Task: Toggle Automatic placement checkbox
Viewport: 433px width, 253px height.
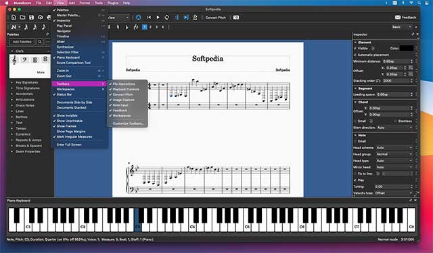Action: coord(355,55)
